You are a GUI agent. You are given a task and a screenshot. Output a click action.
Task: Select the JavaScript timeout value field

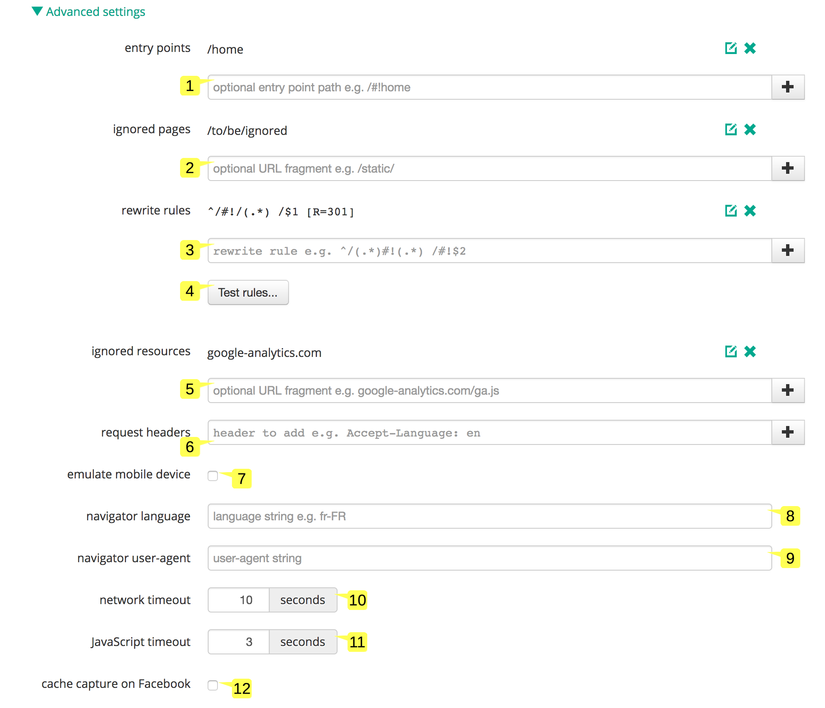click(238, 642)
